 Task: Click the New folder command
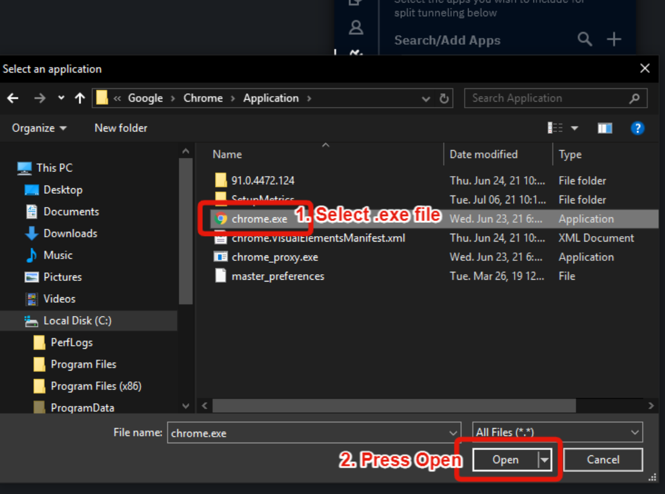coord(121,128)
